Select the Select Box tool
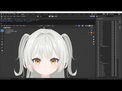The image size is (122, 91). click(x=2, y=31)
